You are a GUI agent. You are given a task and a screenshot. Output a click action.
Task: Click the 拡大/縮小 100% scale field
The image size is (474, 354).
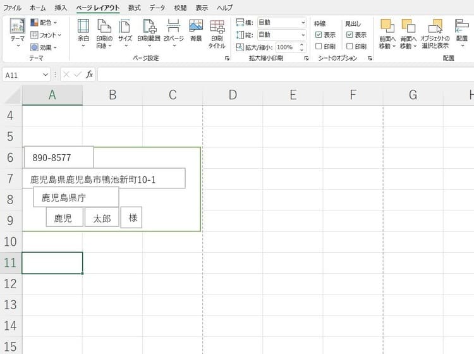point(287,47)
